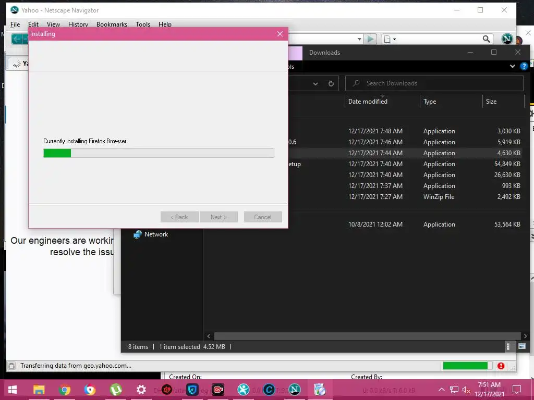The image size is (534, 400).
Task: Click the horizontal scrollbar in Downloads window
Action: (x=367, y=336)
